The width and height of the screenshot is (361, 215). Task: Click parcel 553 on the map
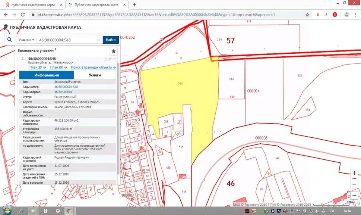coord(300,75)
